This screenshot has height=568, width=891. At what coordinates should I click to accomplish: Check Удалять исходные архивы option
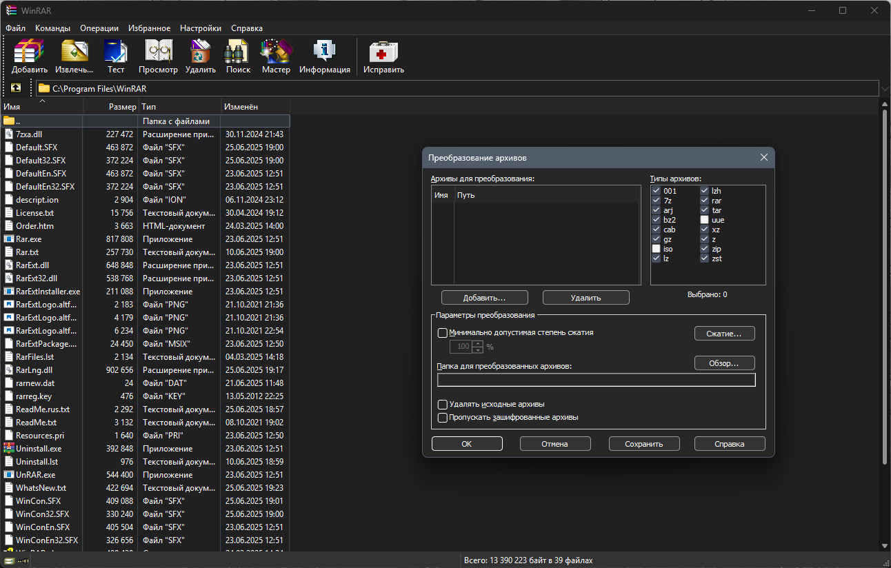tap(443, 405)
